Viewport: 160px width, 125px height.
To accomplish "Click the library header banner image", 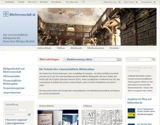I will [x=97, y=27].
